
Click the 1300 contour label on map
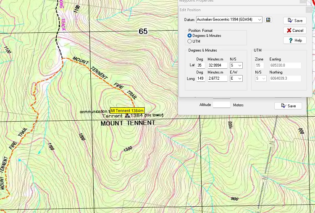pos(128,149)
